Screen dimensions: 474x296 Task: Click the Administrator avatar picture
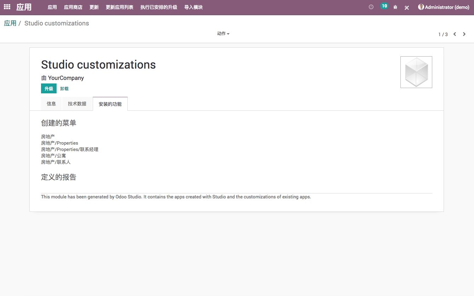click(x=421, y=7)
